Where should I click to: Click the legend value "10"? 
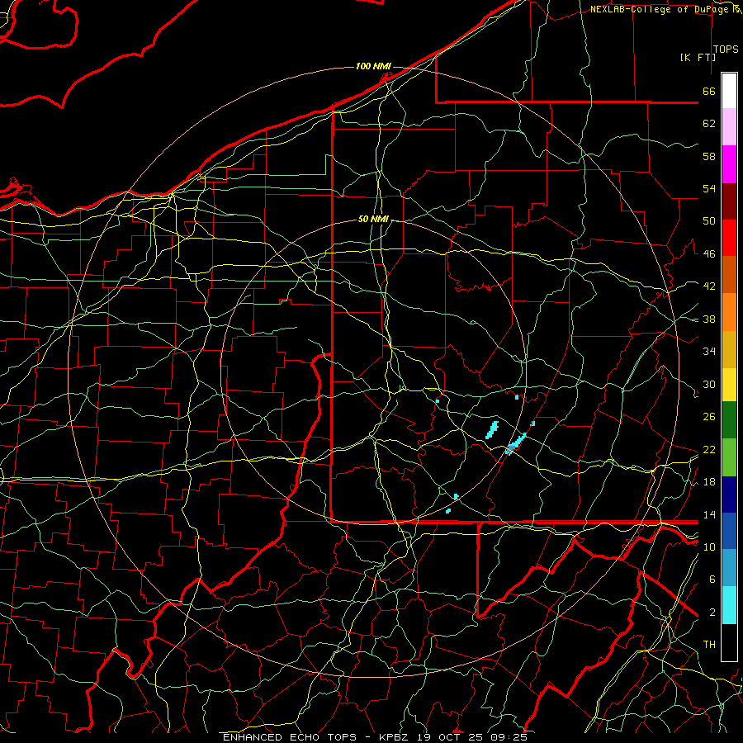[x=709, y=547]
